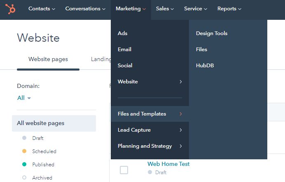Expand the Planning and Strategy submenu
The image size is (285, 182).
click(x=150, y=146)
